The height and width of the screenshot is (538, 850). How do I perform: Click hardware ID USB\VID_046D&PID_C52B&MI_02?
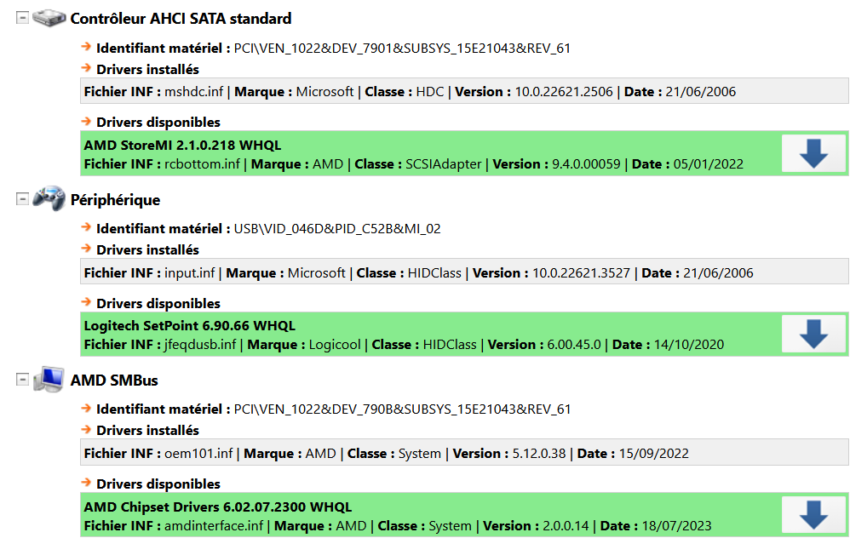pyautogui.click(x=336, y=229)
